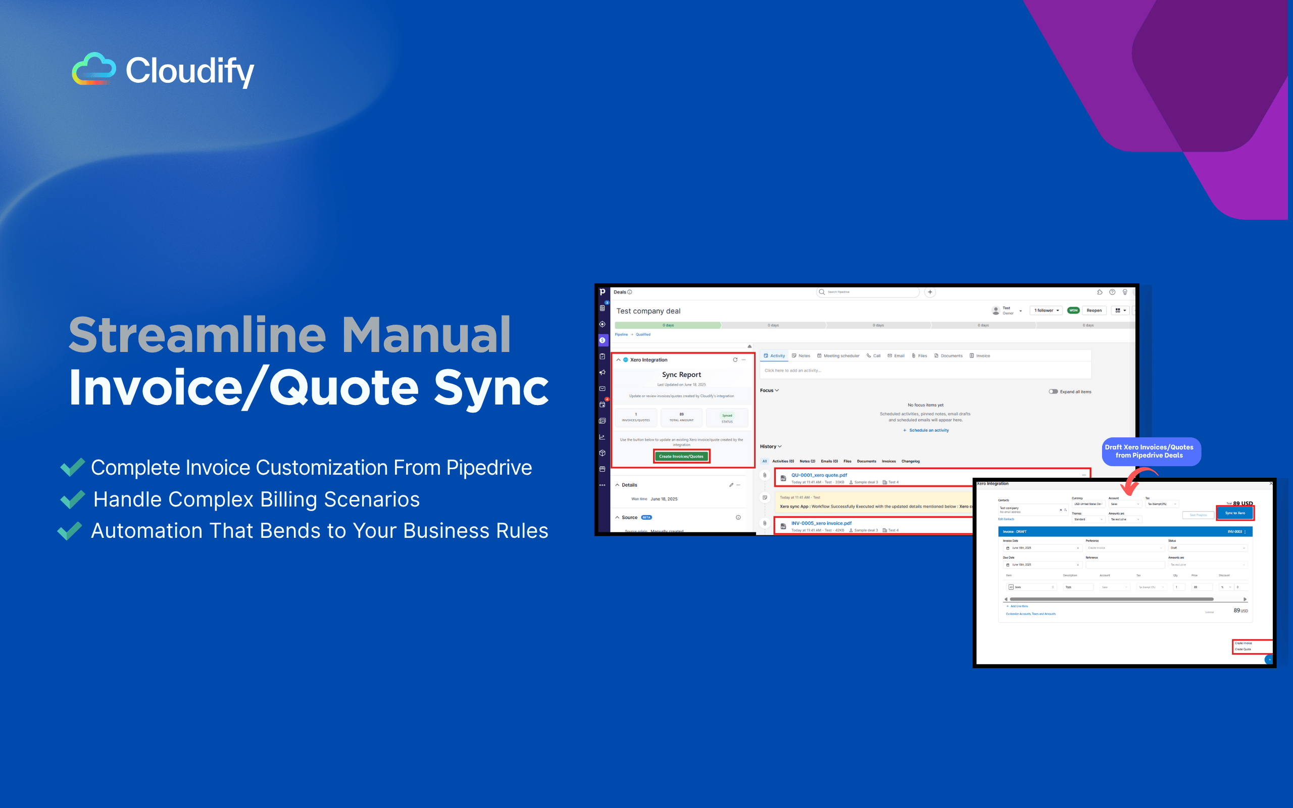Click the quick add plus icon

pyautogui.click(x=930, y=292)
